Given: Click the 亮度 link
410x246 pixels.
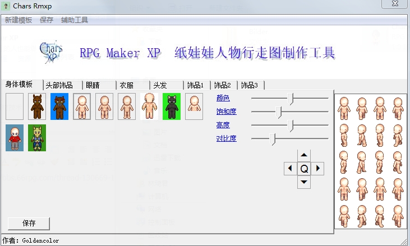Looking at the screenshot, I should [x=223, y=125].
